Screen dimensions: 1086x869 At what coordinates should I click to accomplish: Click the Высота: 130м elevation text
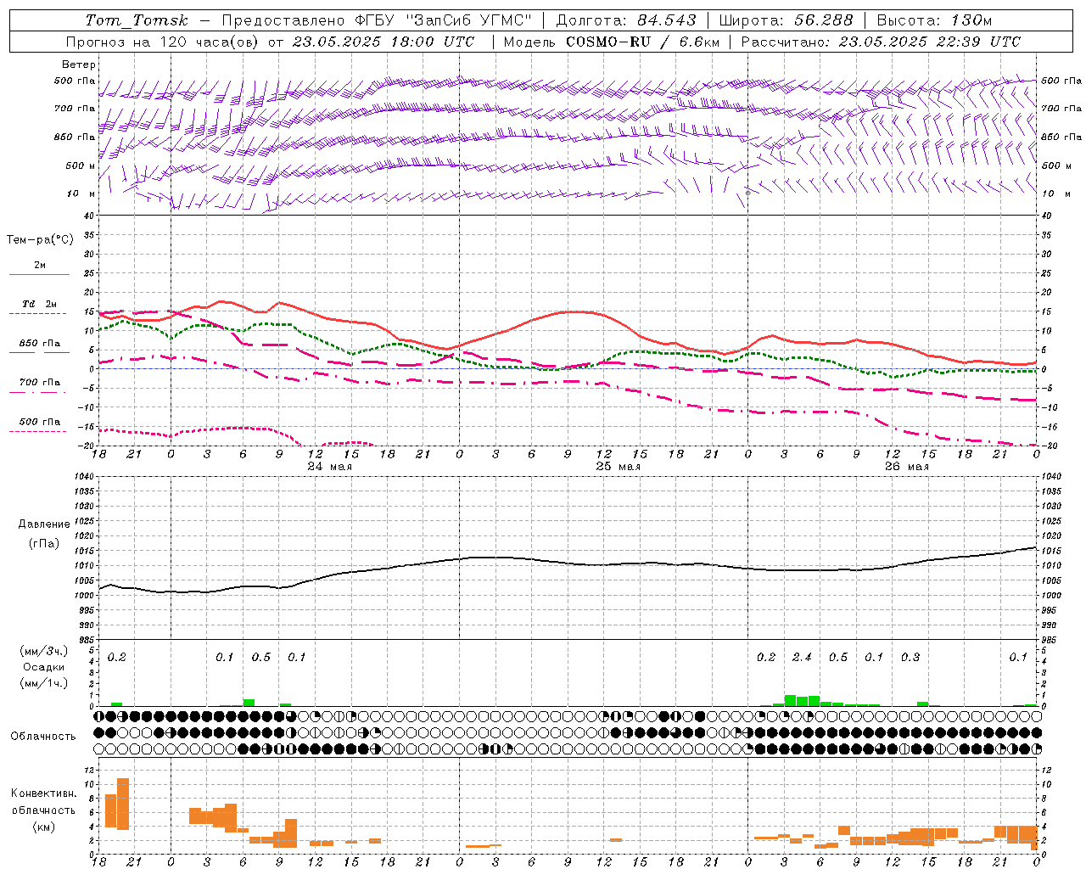(934, 20)
